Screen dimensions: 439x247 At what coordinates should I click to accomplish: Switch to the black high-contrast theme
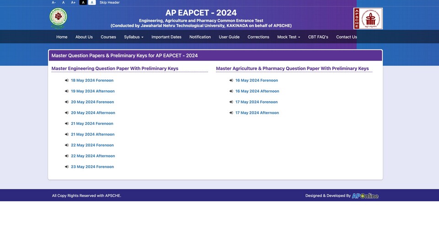coord(83,3)
